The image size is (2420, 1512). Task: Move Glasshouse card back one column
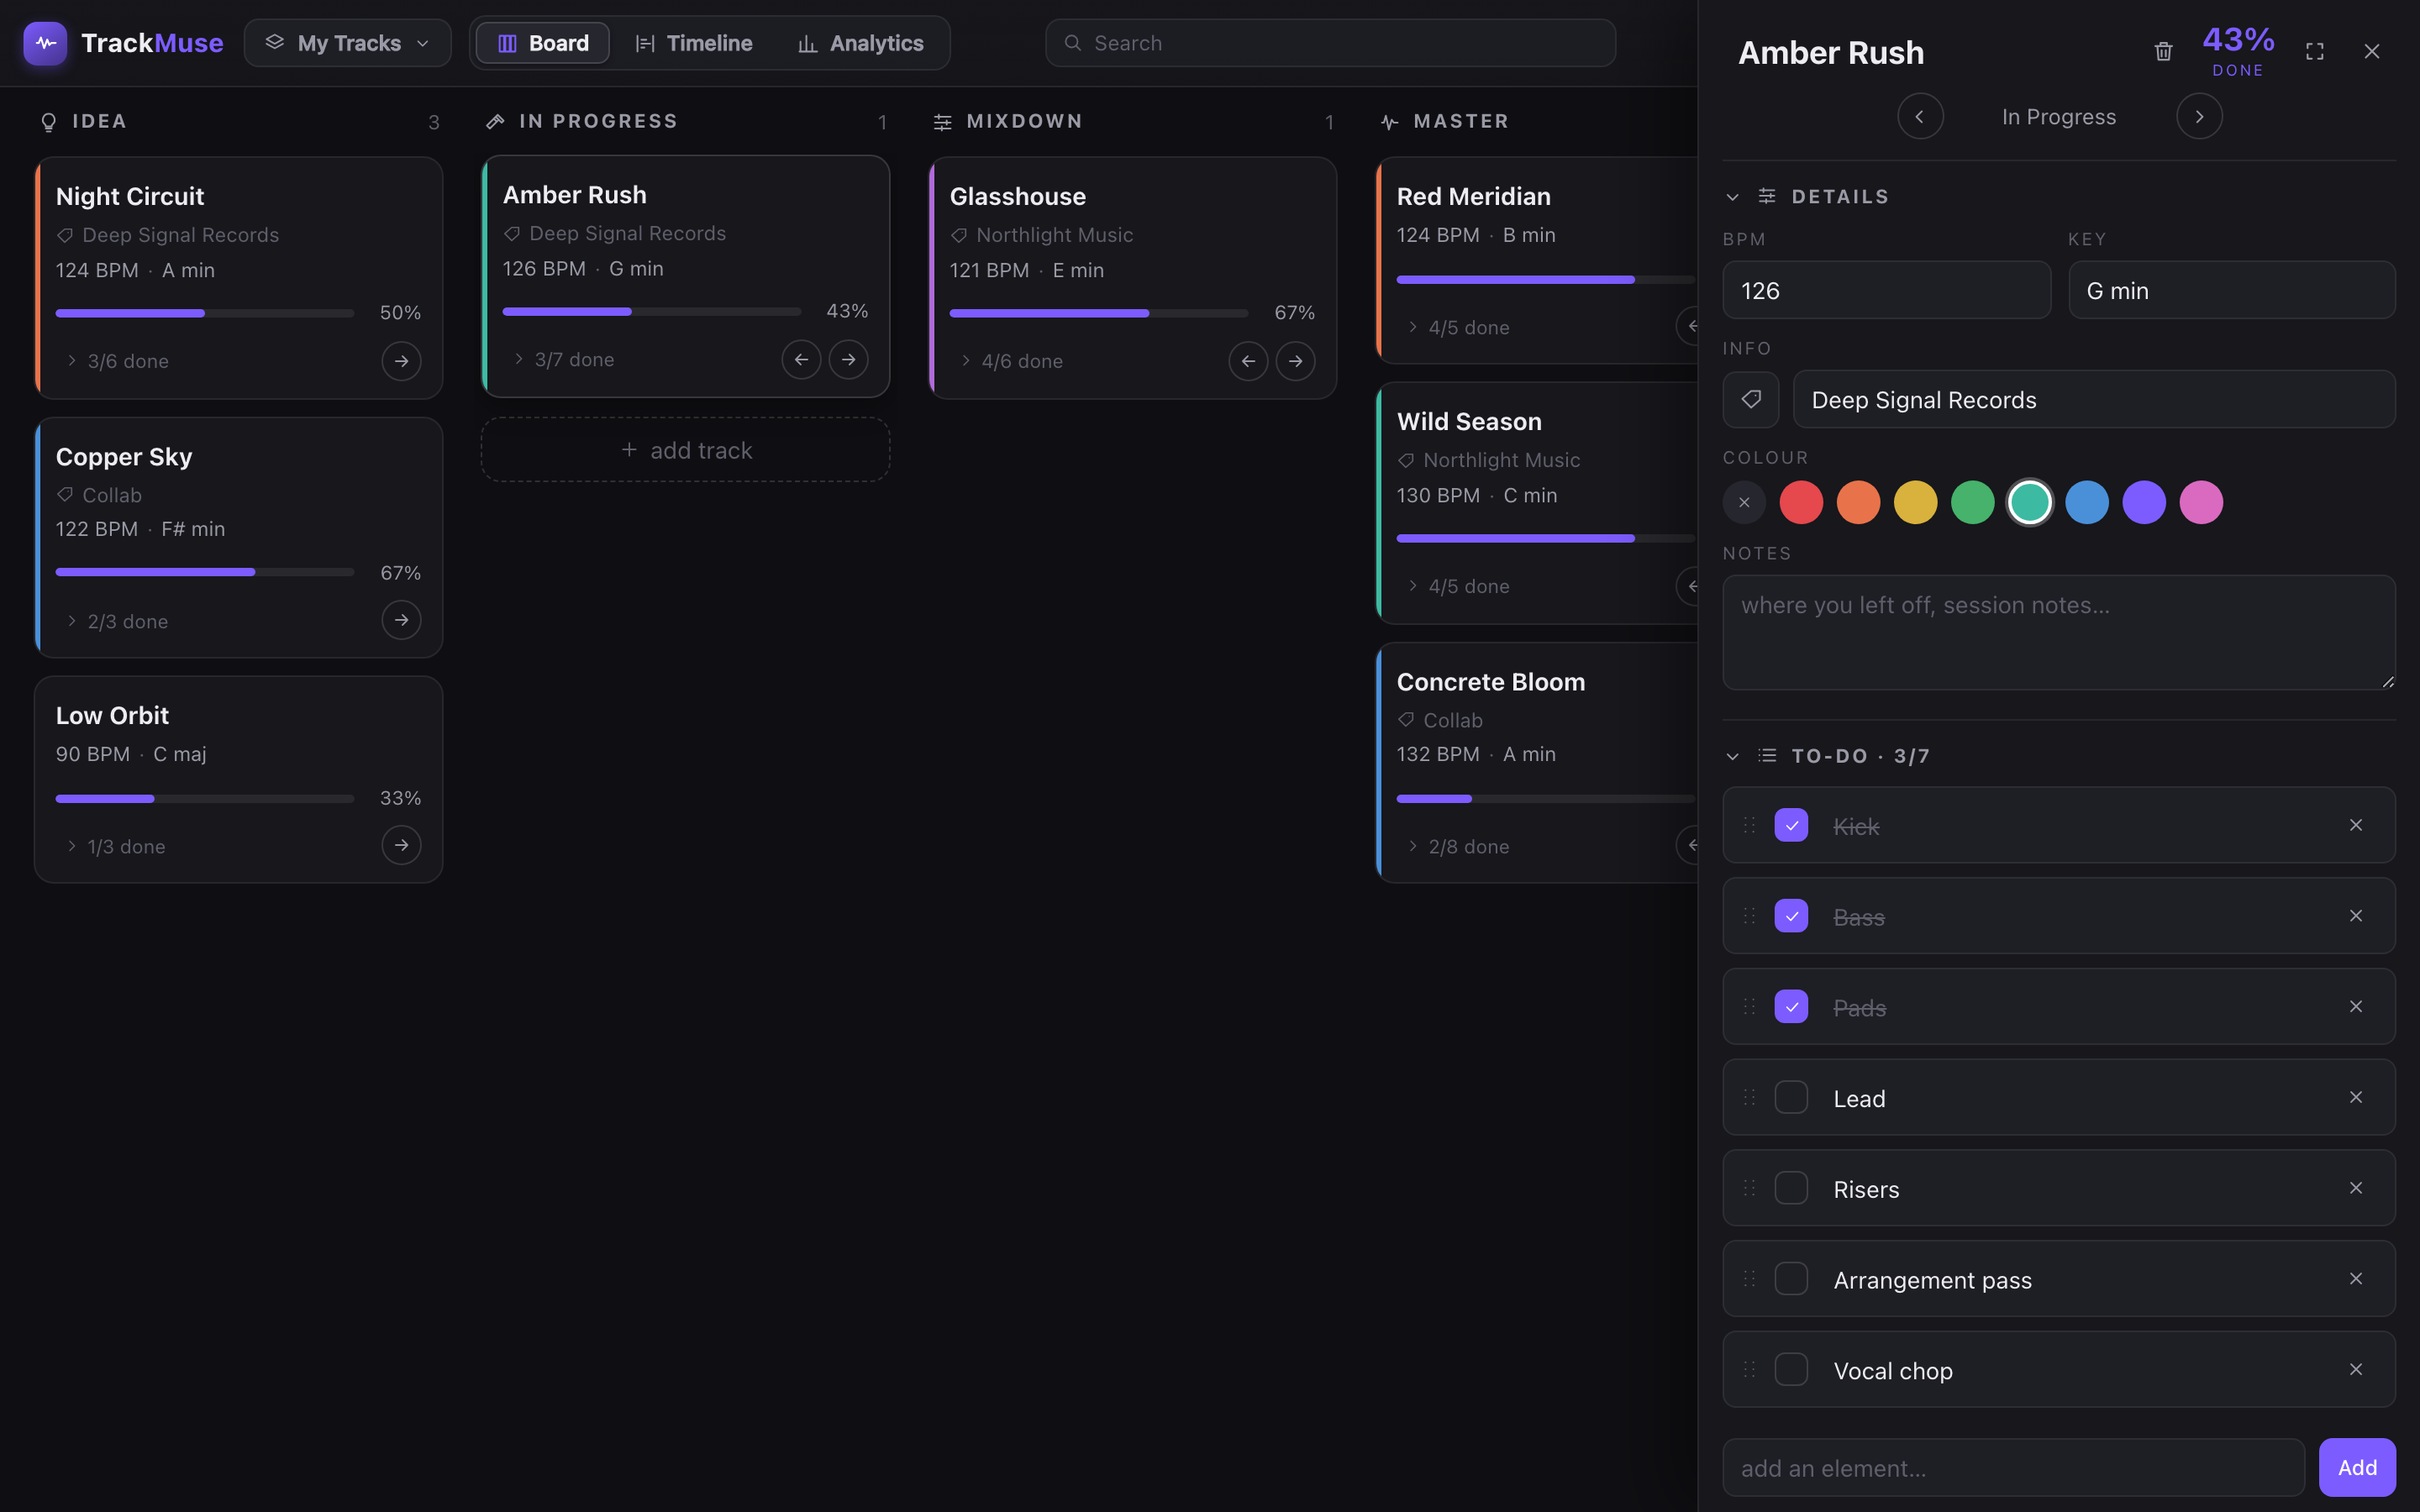pyautogui.click(x=1248, y=361)
